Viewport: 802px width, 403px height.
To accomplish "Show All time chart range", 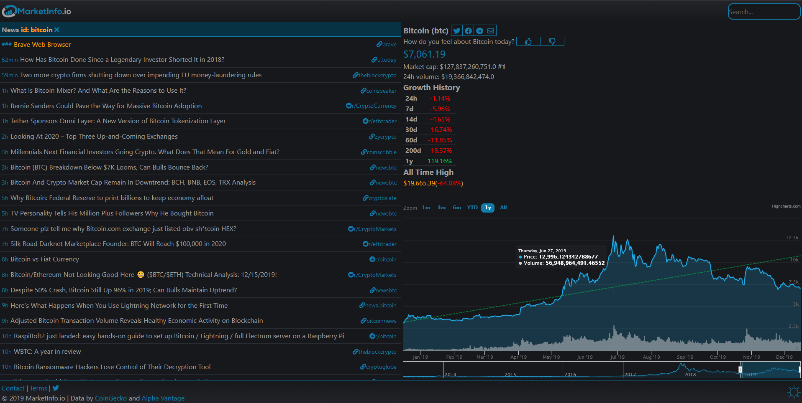I will tap(503, 208).
